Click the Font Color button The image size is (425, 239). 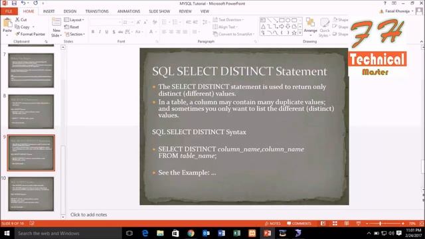[x=151, y=32]
